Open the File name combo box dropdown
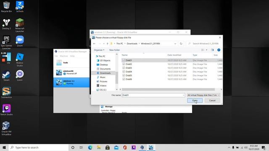The height and width of the screenshot is (151, 269). 184,95
